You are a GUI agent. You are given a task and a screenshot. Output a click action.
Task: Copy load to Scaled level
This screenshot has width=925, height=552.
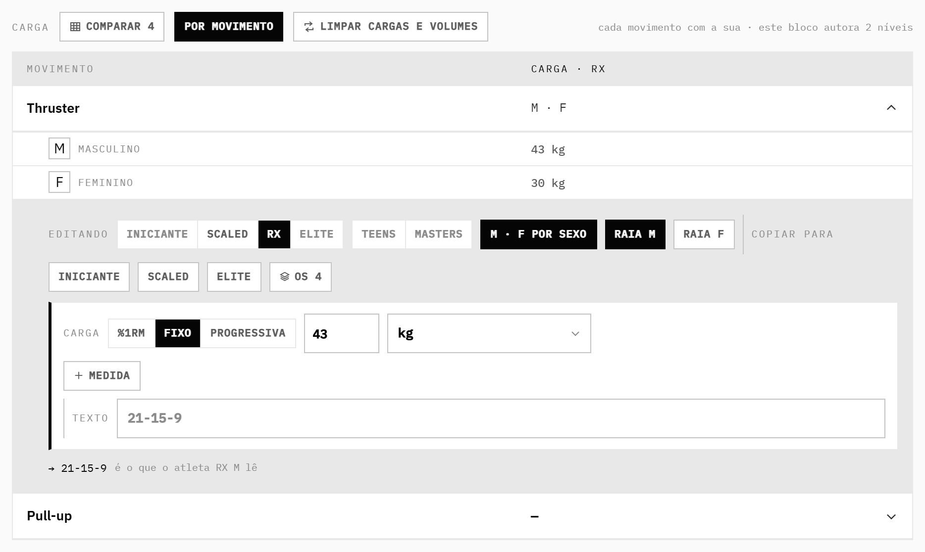point(168,277)
